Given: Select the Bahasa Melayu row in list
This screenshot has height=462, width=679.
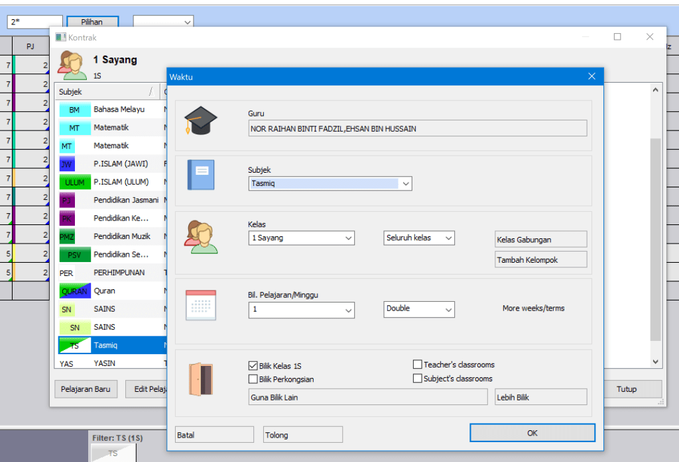Looking at the screenshot, I should 119,109.
